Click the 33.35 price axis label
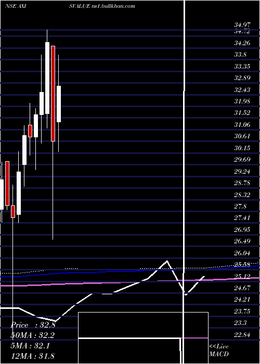Viewport: 260px width, 364px height. click(x=242, y=67)
